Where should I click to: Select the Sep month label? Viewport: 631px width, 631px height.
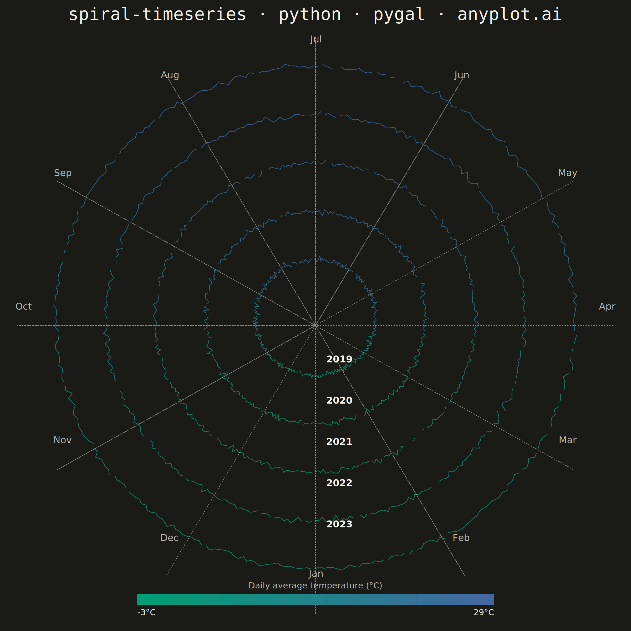point(63,173)
